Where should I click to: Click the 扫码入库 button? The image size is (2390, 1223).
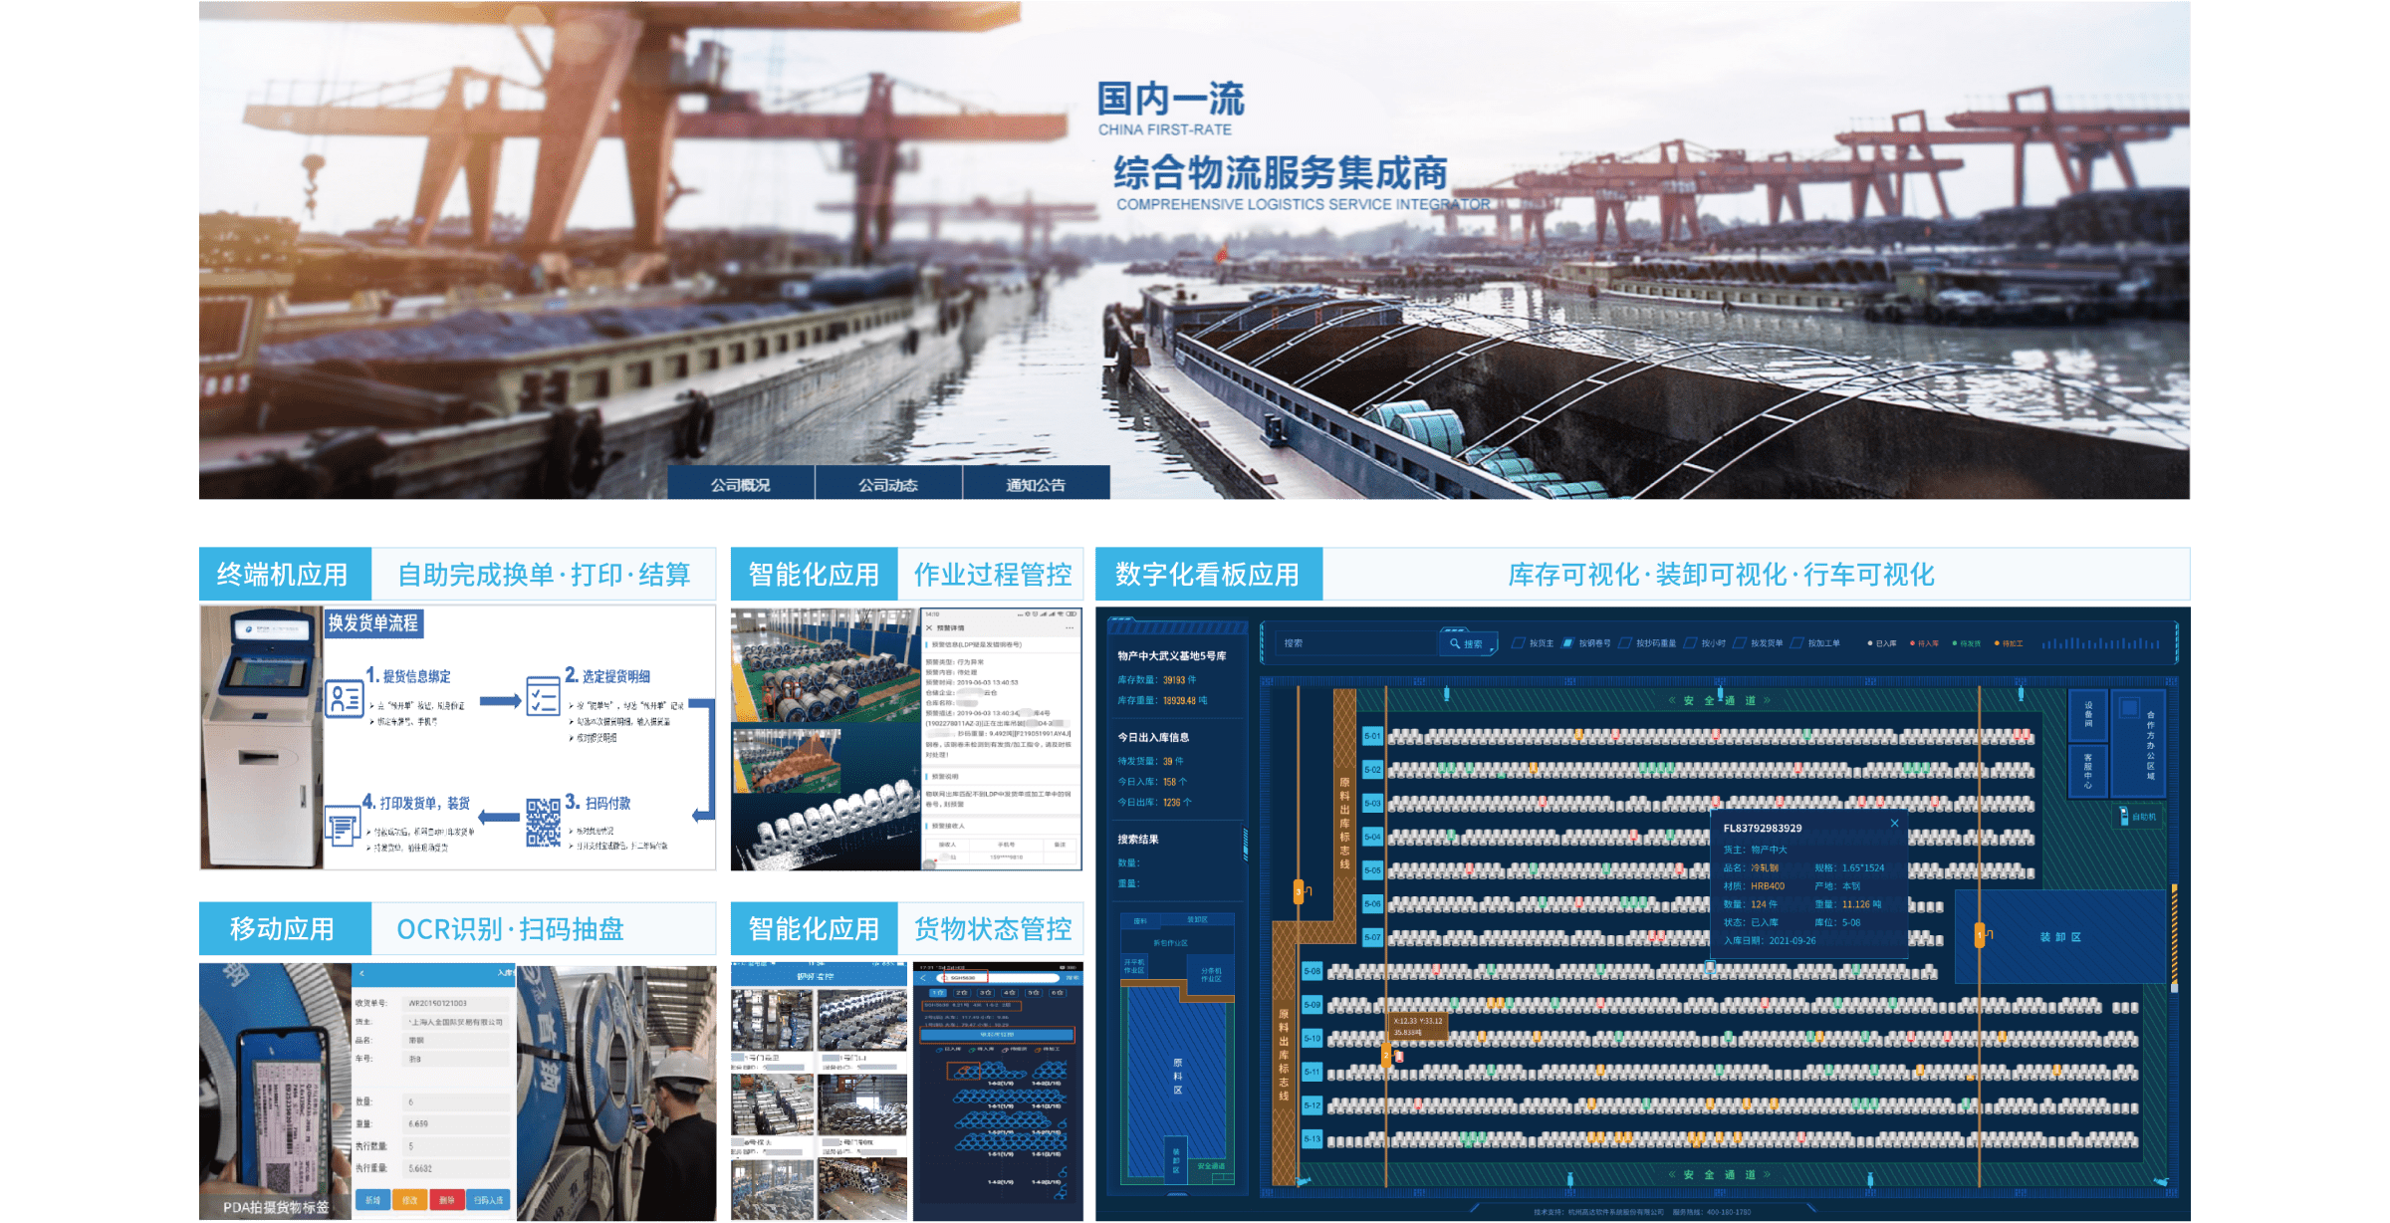(488, 1200)
